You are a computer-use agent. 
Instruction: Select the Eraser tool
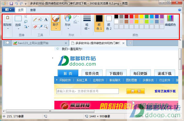35,27
